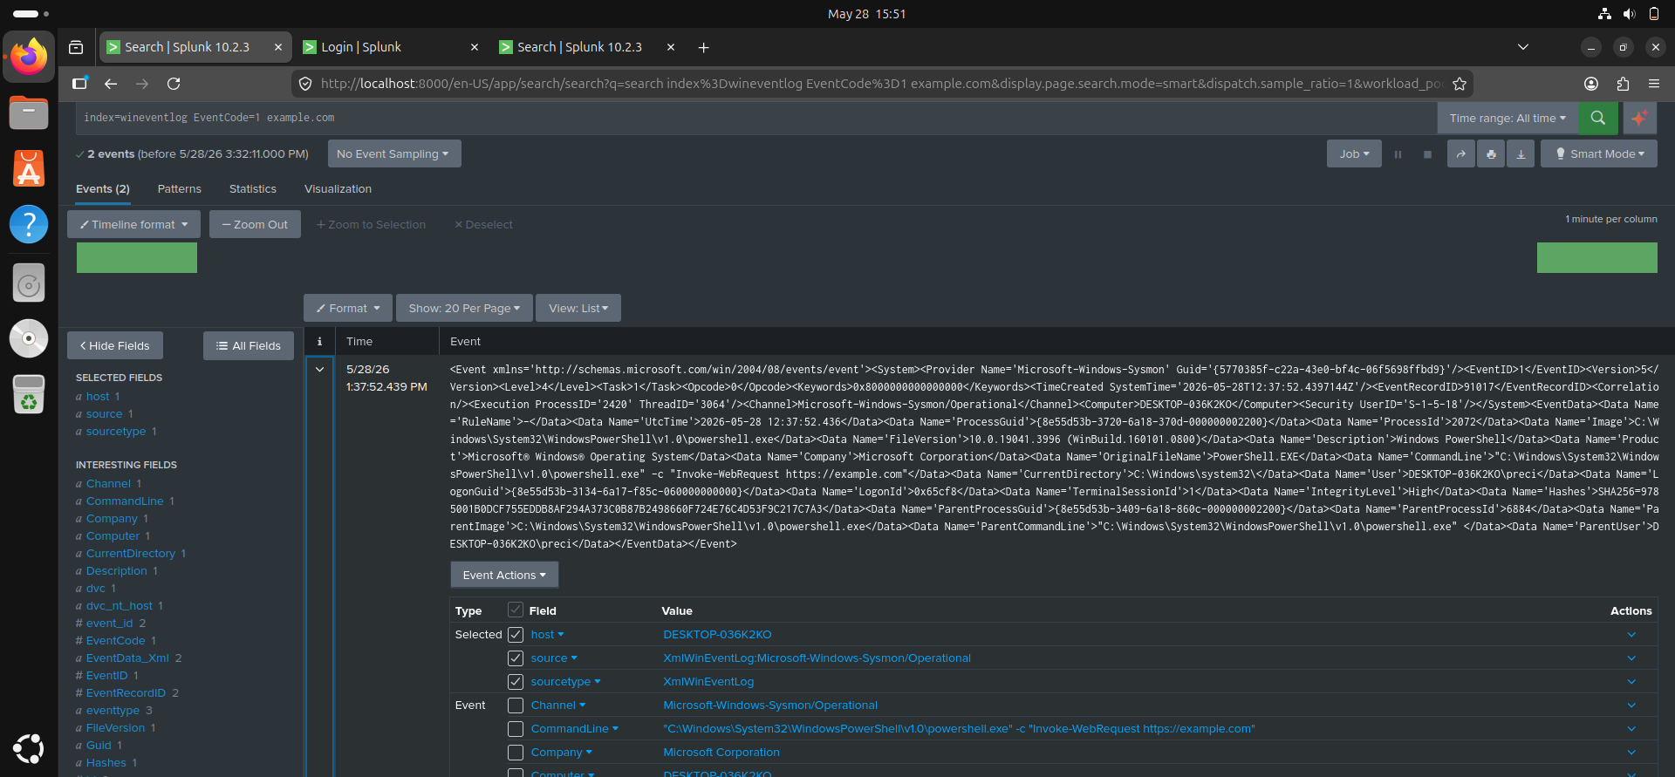Uncheck the sourcetype field checkbox
This screenshot has width=1675, height=777.
516,682
